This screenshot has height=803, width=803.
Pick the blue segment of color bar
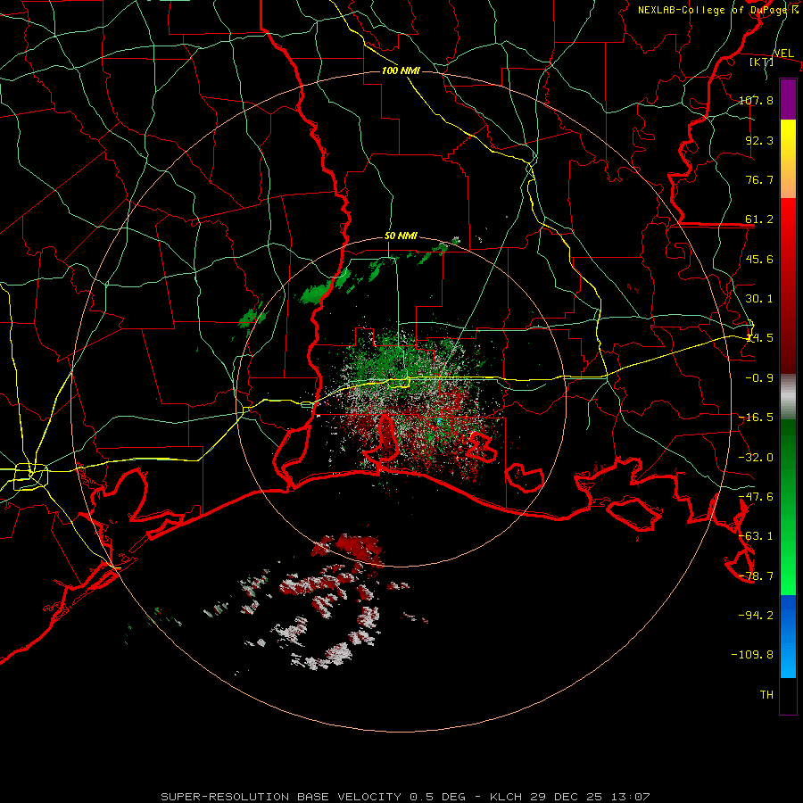click(788, 636)
